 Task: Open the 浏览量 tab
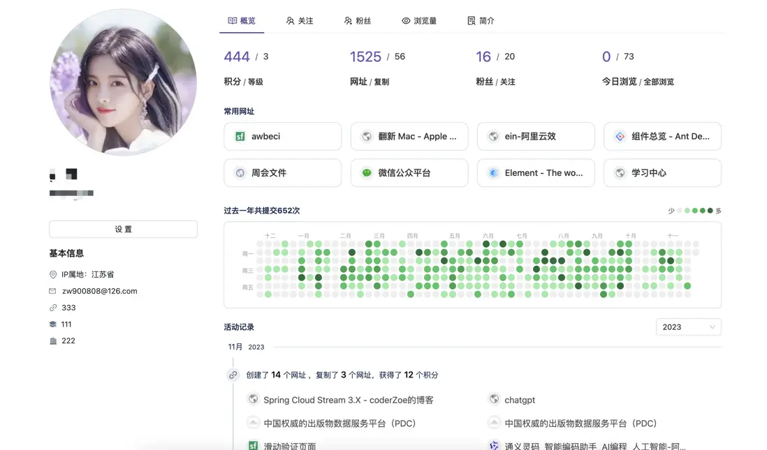[x=419, y=20]
